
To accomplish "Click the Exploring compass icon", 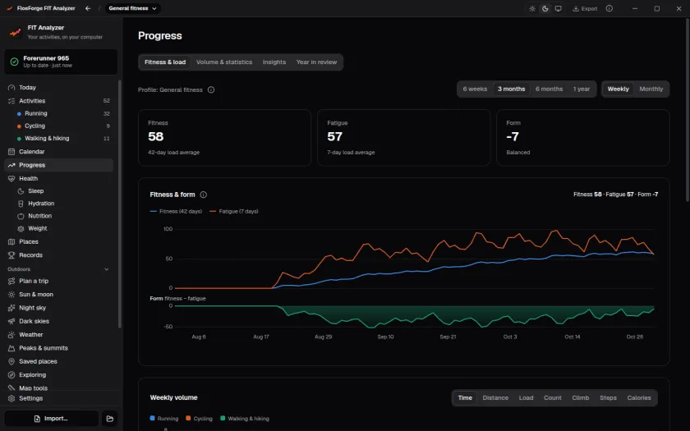I will (x=11, y=374).
